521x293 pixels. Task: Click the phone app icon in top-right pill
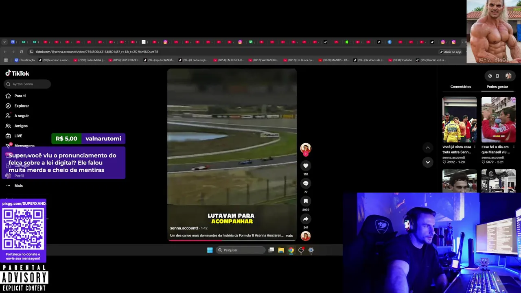click(497, 76)
